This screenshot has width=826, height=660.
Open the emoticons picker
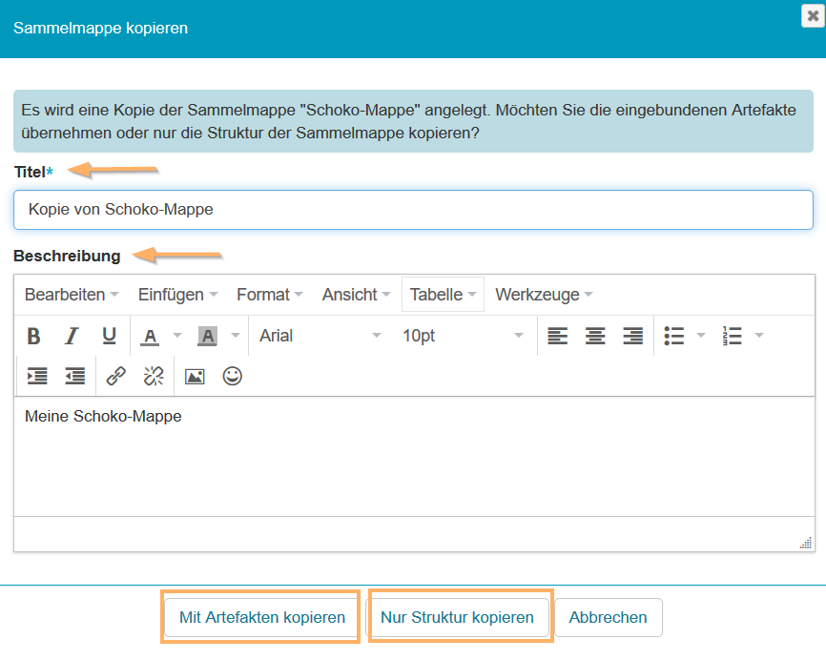[232, 376]
